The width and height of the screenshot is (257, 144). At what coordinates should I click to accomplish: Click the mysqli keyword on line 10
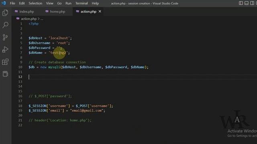54,67
